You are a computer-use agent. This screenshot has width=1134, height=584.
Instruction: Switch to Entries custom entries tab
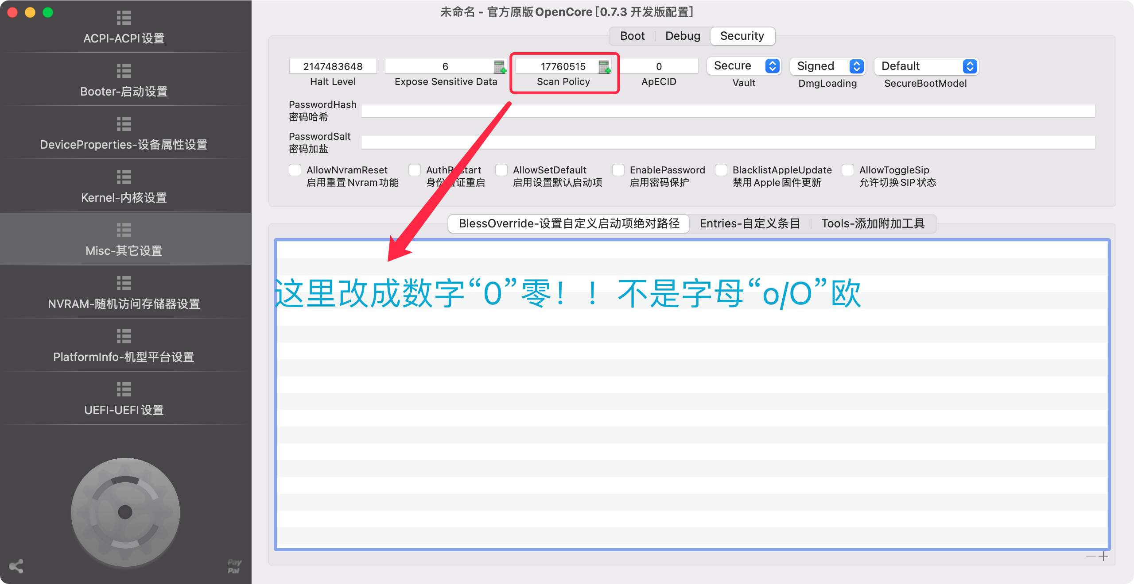(x=750, y=223)
